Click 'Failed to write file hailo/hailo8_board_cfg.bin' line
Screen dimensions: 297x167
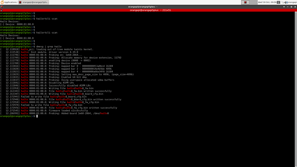point(43,96)
